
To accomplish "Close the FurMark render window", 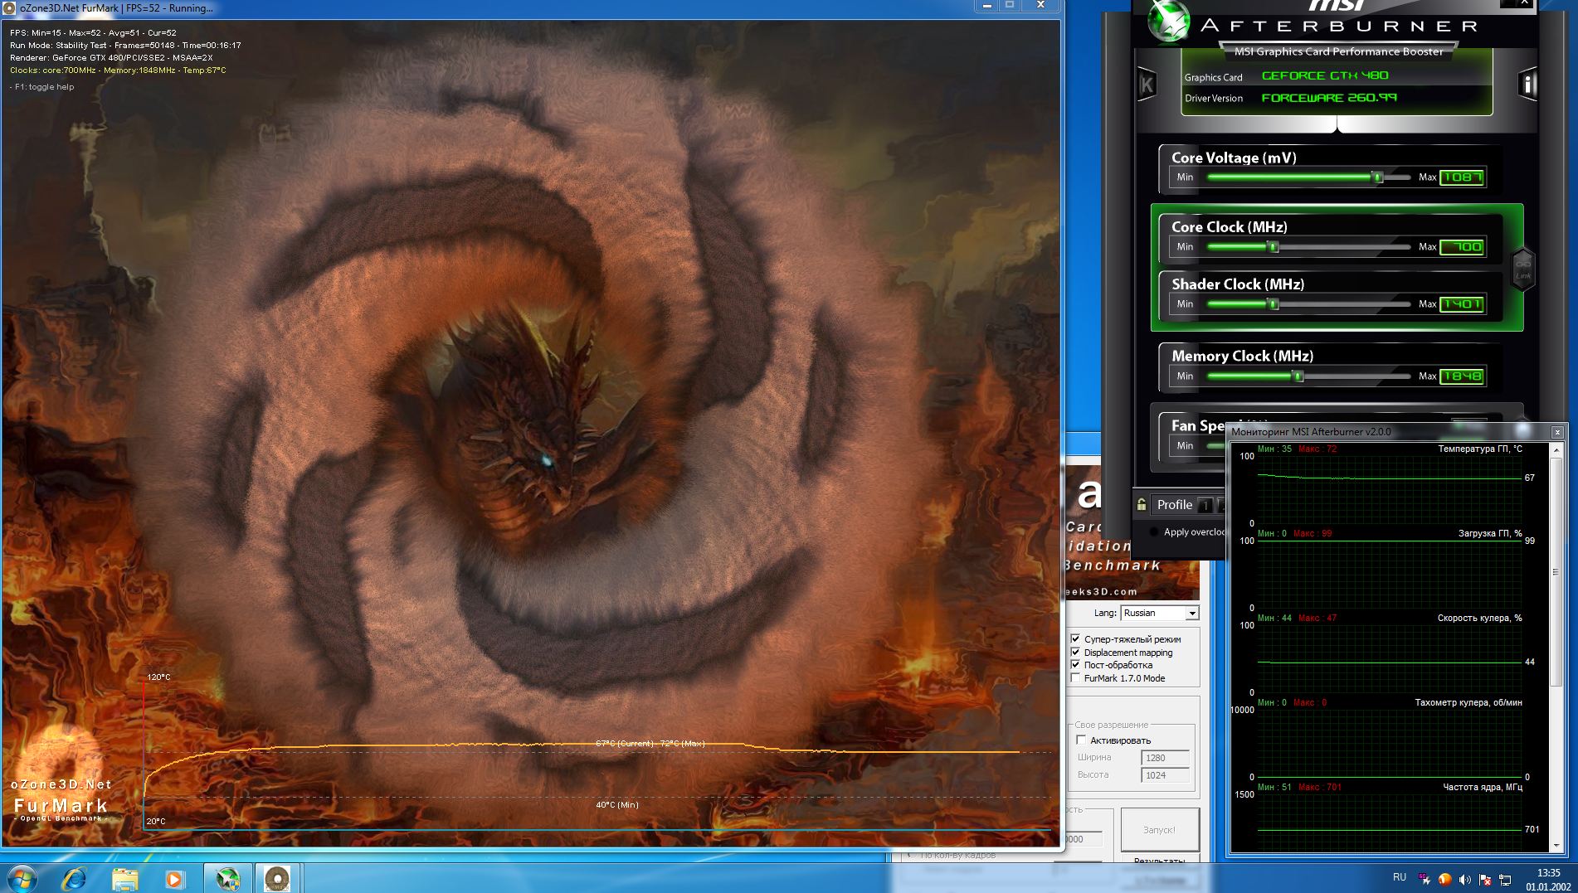I will 1040,6.
